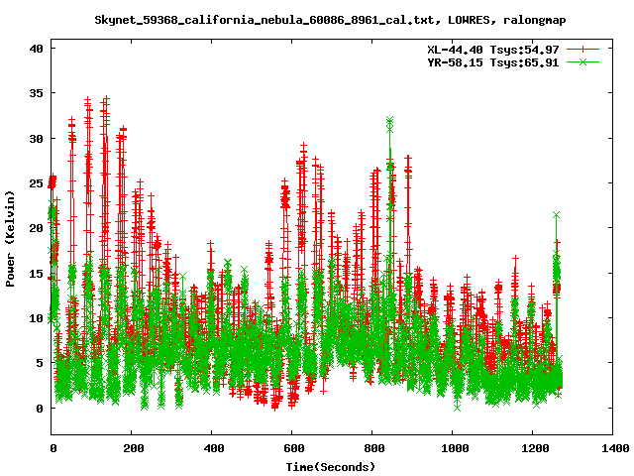Screen dimensions: 634x476
Task: Click the y-axis tick label 30
Action: coord(36,139)
